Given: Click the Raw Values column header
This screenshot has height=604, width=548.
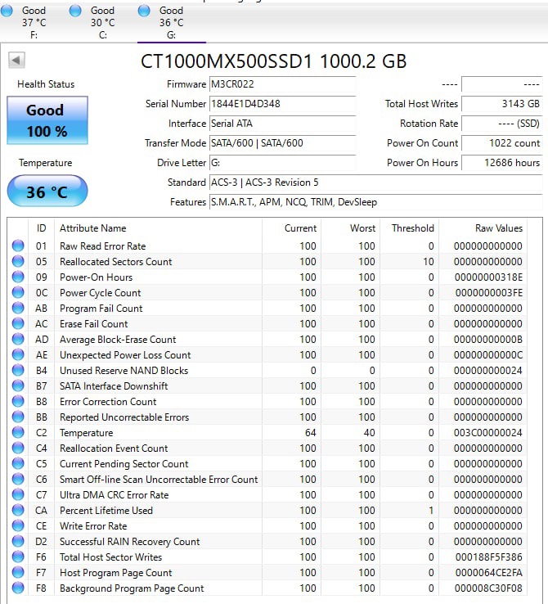Looking at the screenshot, I should coord(483,228).
